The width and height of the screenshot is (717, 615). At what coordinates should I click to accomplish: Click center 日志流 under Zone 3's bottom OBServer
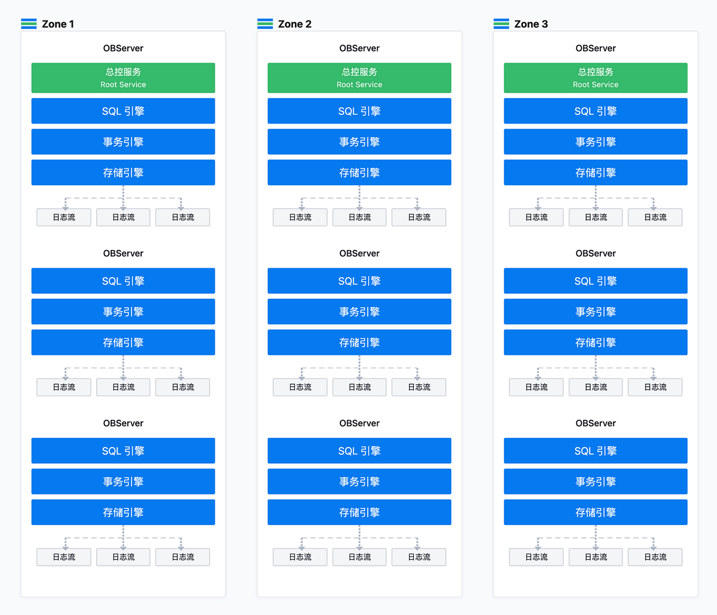pyautogui.click(x=596, y=557)
